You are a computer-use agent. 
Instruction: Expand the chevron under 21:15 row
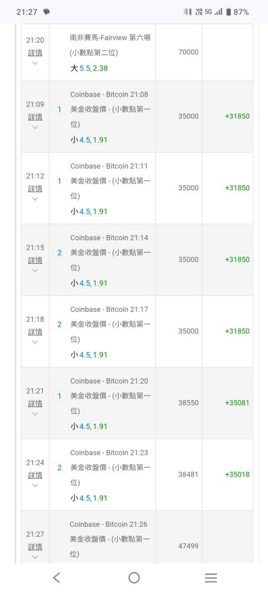[35, 271]
